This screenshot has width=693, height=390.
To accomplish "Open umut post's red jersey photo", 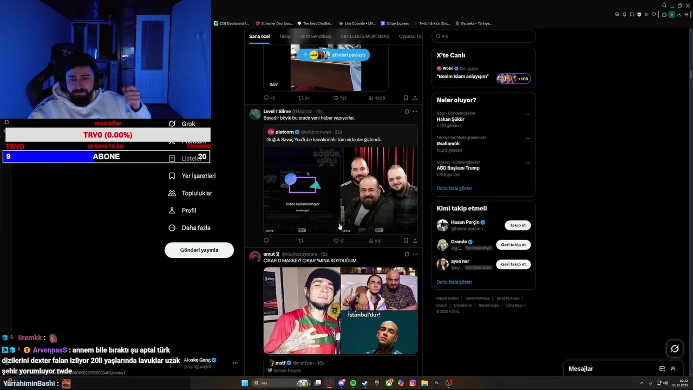I will pyautogui.click(x=302, y=310).
